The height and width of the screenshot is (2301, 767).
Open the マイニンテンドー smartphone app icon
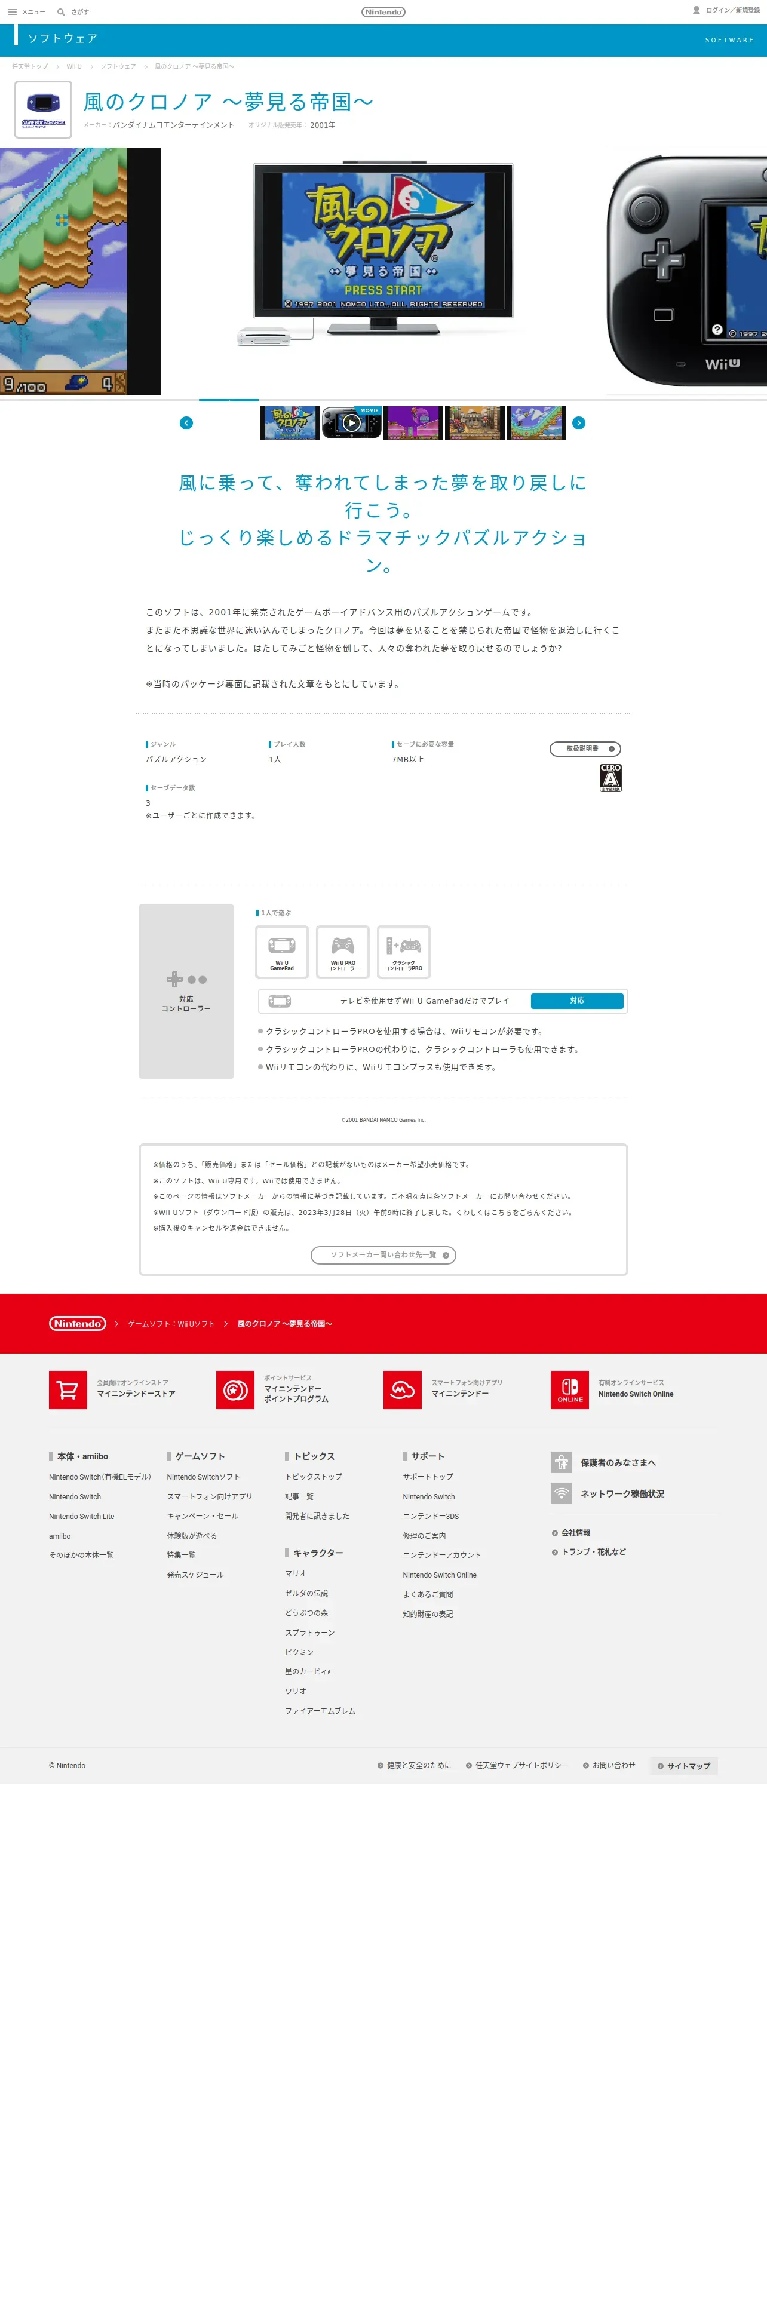402,1390
